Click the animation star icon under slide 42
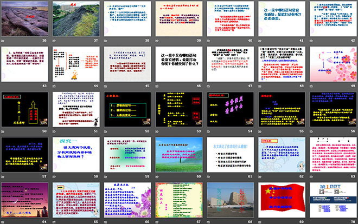Viewport: 358px width, 224px height. (311, 41)
